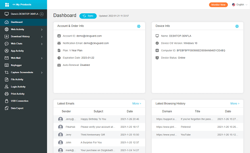Click the Expiration Date clock icon
Viewport: 250px width, 153px height.
tap(59, 58)
